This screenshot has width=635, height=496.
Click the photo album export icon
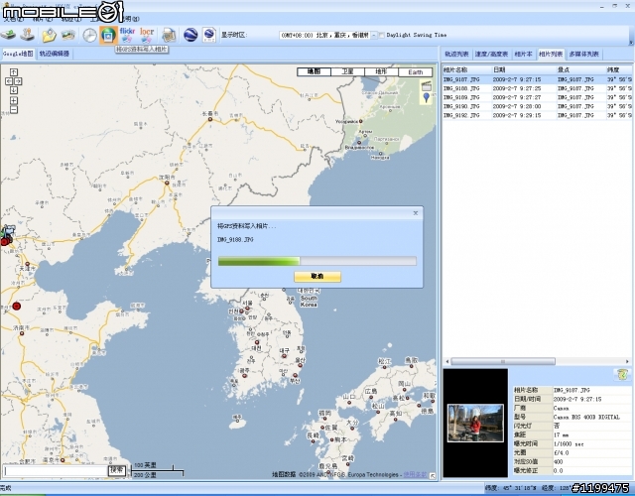169,36
